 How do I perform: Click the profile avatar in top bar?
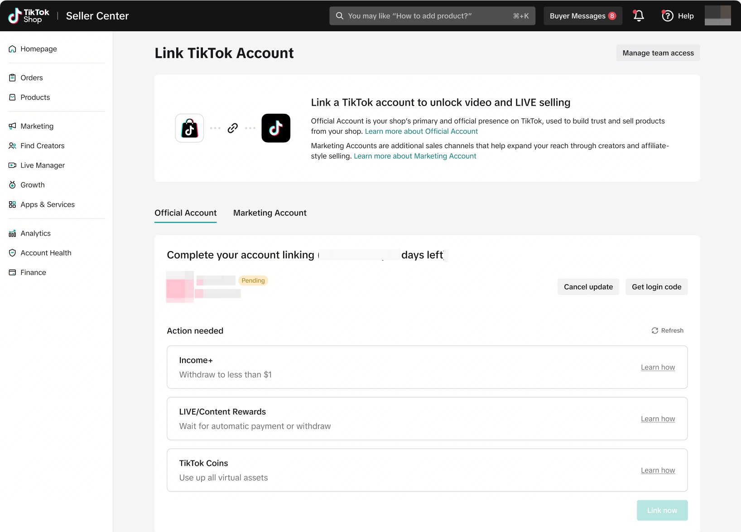718,15
